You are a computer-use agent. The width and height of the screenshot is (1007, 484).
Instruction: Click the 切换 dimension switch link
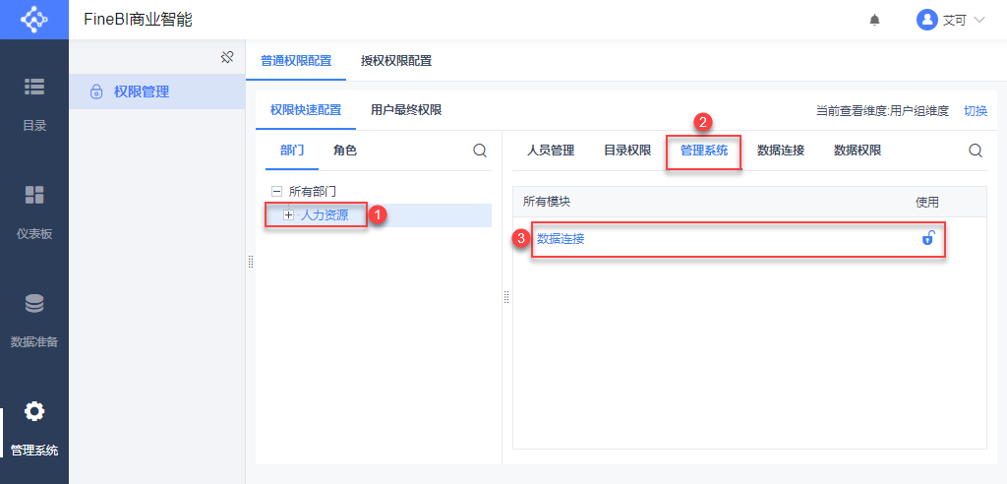(976, 111)
